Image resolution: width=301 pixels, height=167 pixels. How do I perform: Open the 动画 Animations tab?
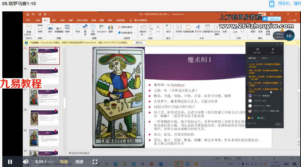[x=71, y=20]
